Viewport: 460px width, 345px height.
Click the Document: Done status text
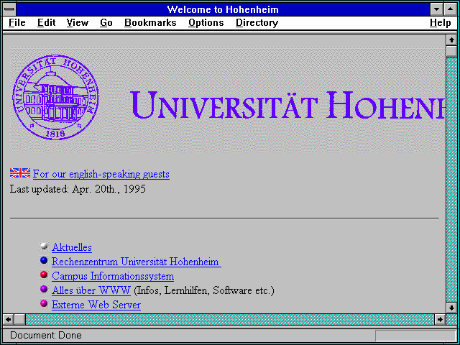click(46, 335)
